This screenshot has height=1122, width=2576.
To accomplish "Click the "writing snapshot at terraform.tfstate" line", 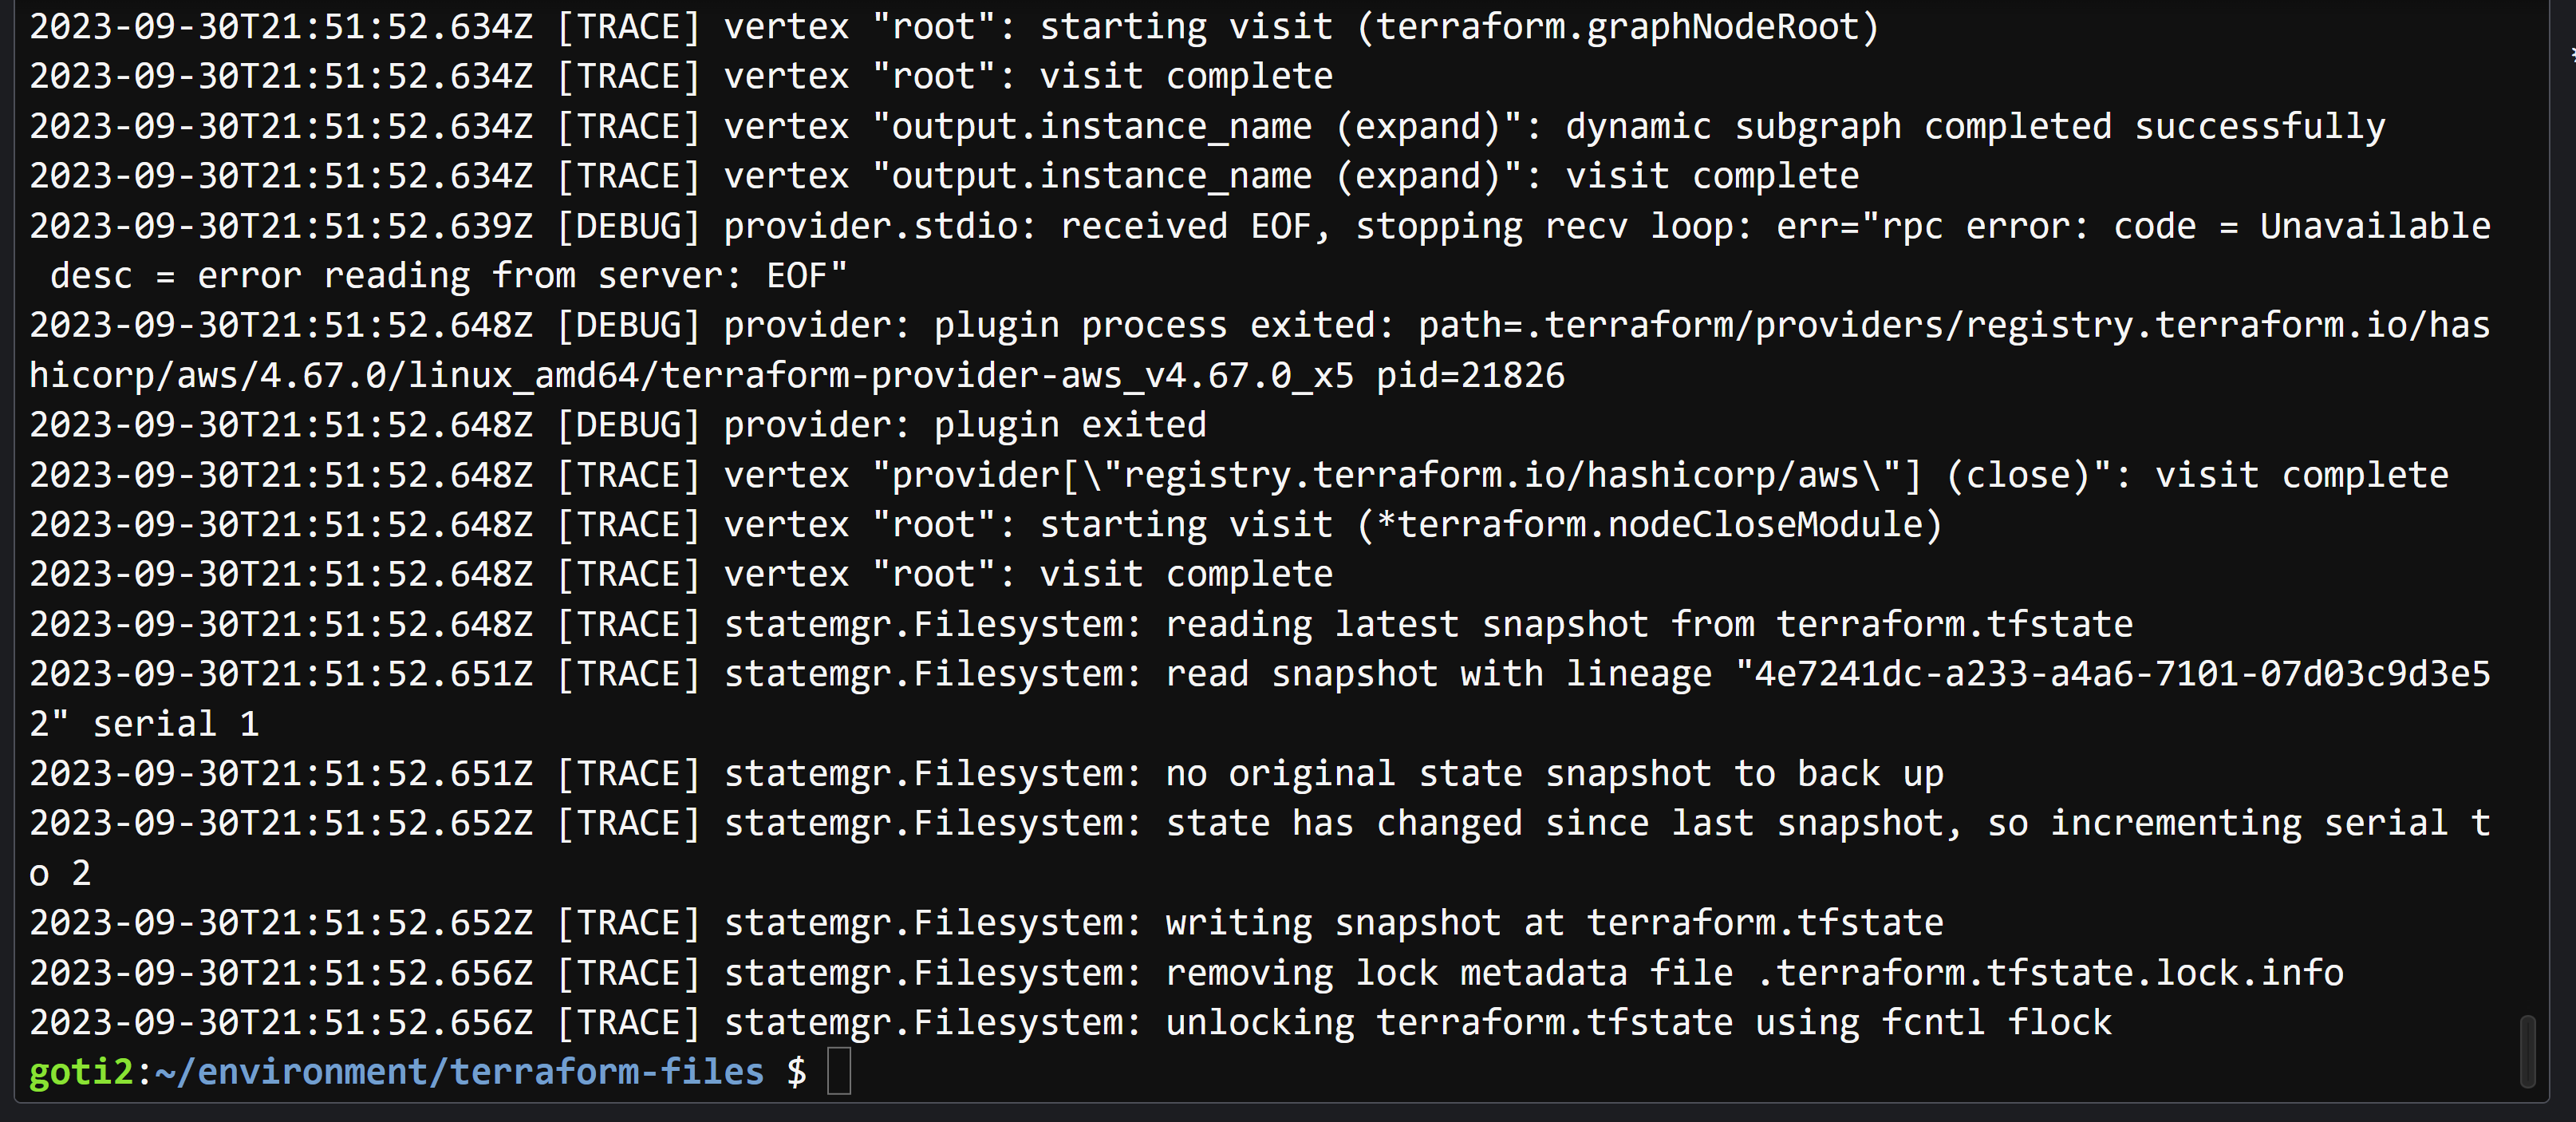I will (986, 922).
